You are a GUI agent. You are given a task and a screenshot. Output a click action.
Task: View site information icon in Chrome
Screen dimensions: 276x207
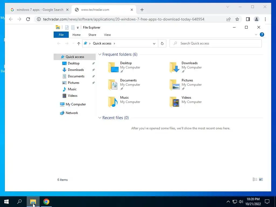click(39, 19)
